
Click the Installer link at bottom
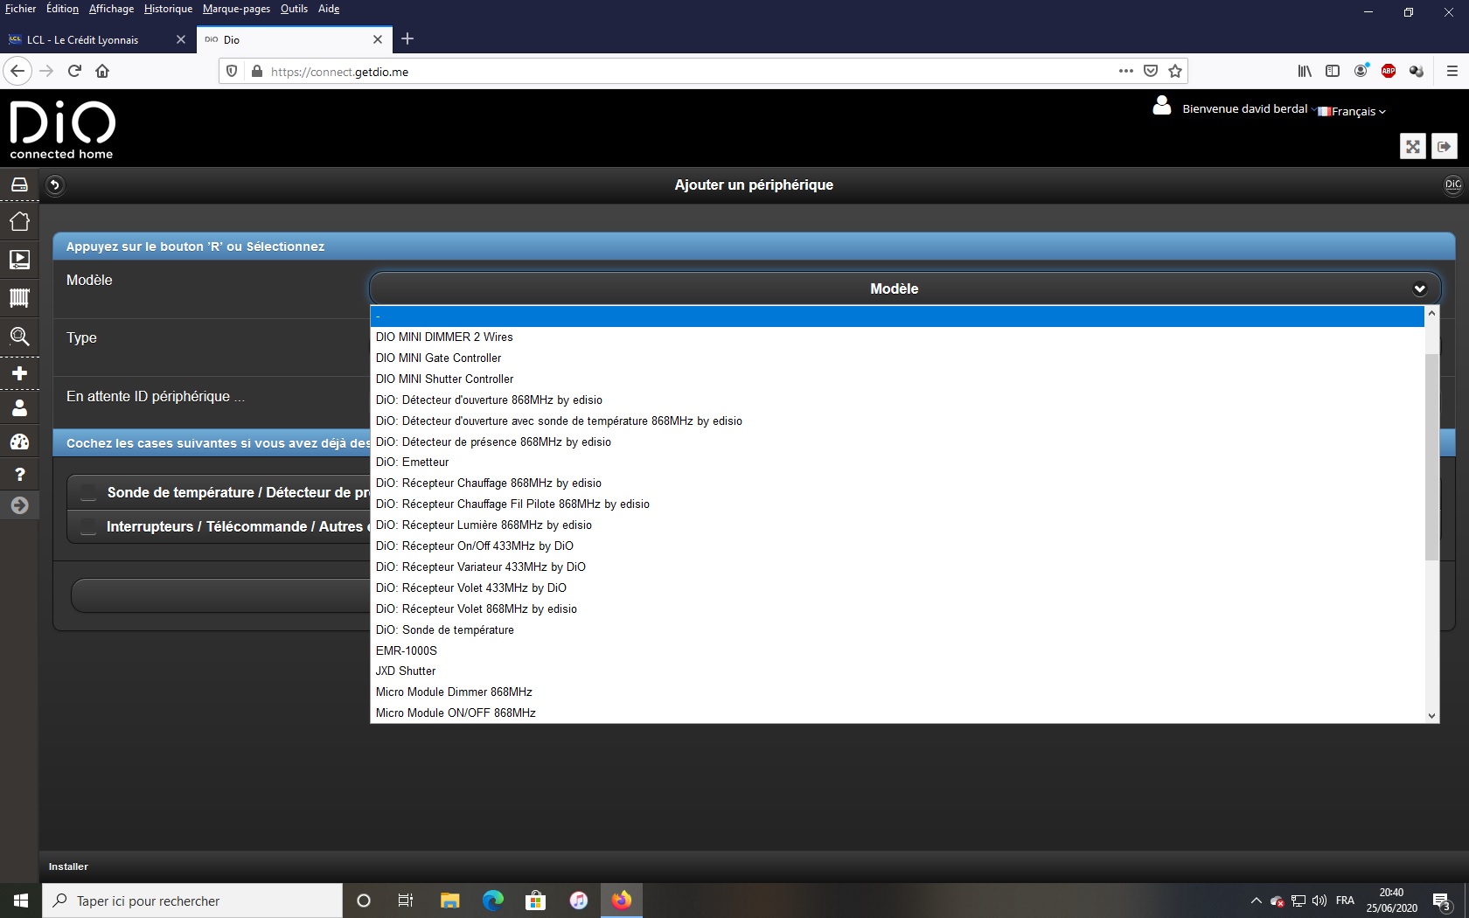[68, 866]
